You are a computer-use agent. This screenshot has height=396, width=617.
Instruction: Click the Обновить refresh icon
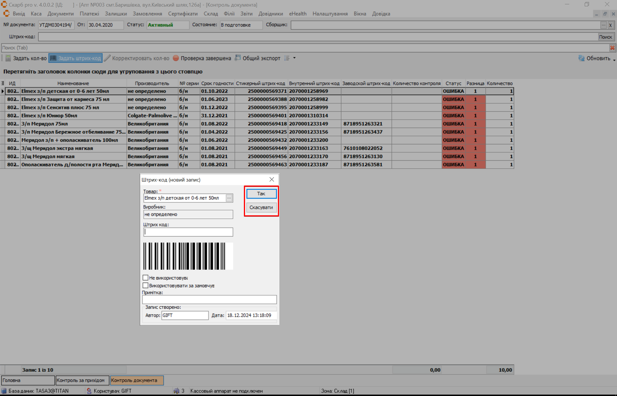click(581, 58)
